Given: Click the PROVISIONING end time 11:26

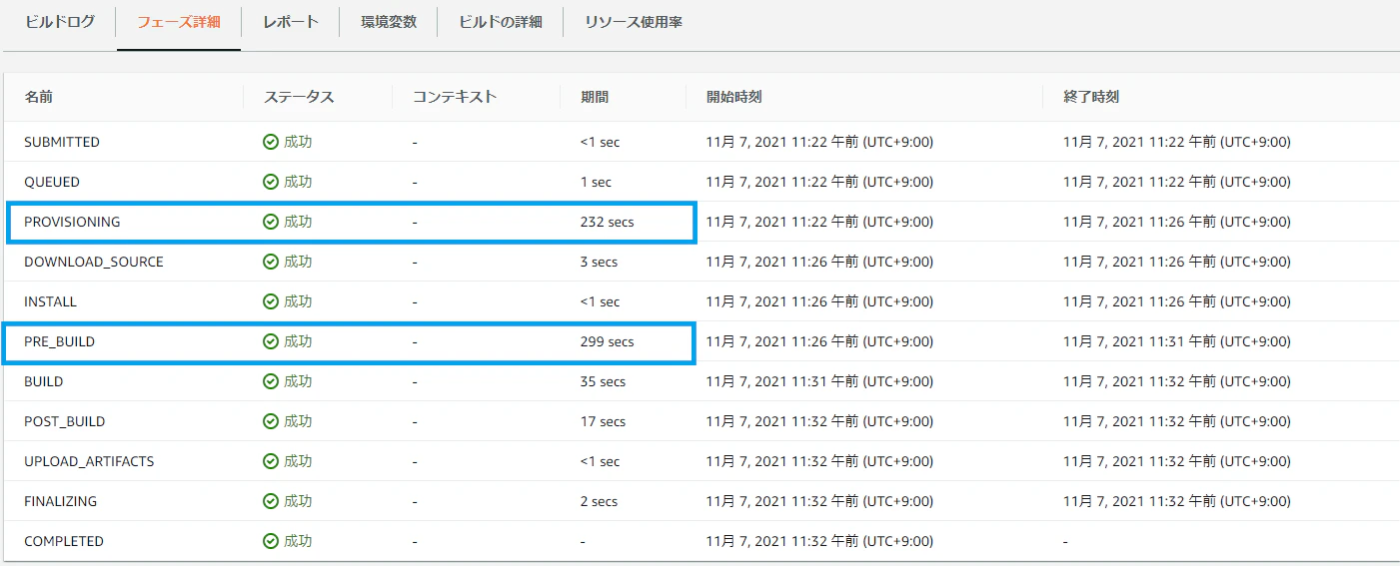Looking at the screenshot, I should [1177, 222].
